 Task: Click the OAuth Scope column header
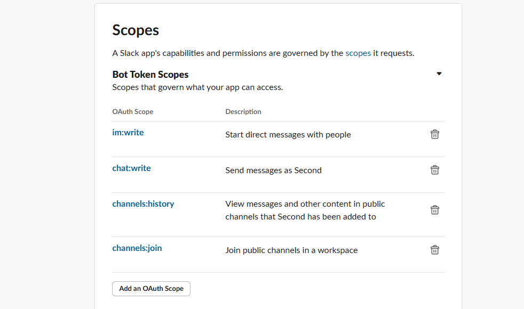pyautogui.click(x=132, y=111)
